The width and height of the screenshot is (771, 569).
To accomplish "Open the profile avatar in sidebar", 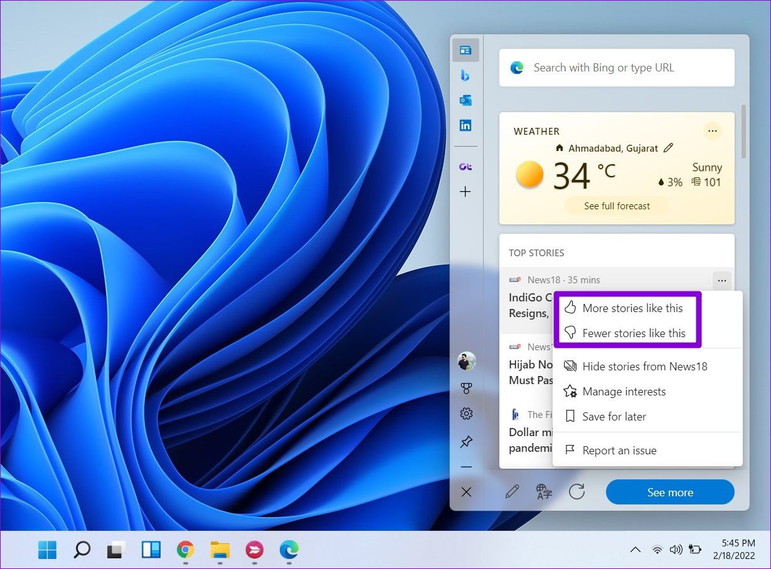I will pyautogui.click(x=467, y=361).
